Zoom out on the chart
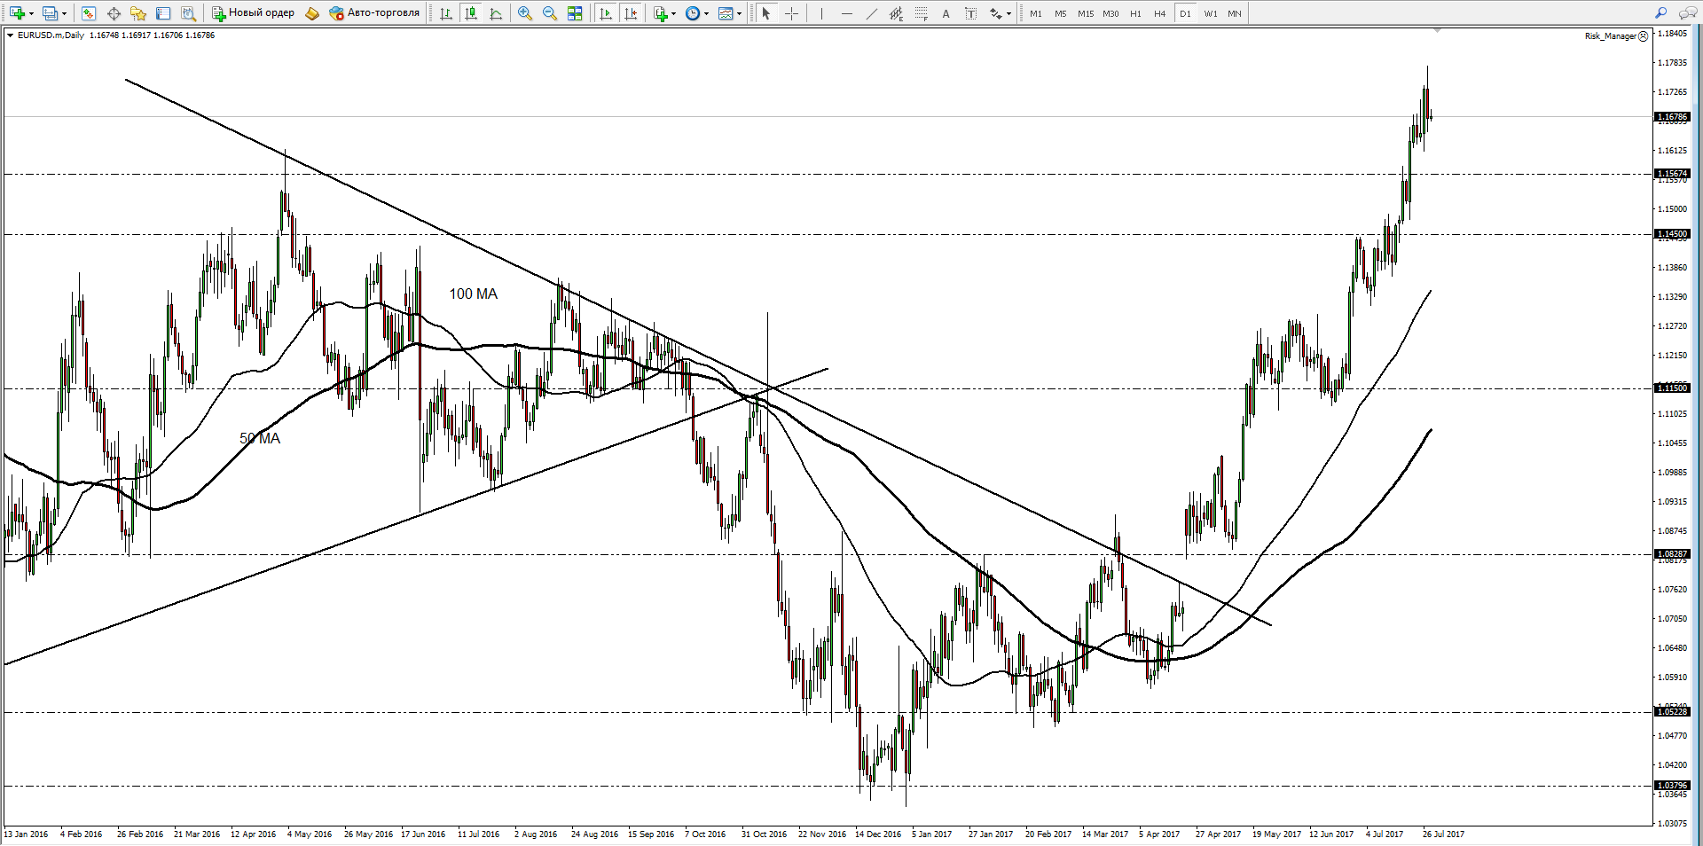This screenshot has height=846, width=1703. pyautogui.click(x=550, y=13)
